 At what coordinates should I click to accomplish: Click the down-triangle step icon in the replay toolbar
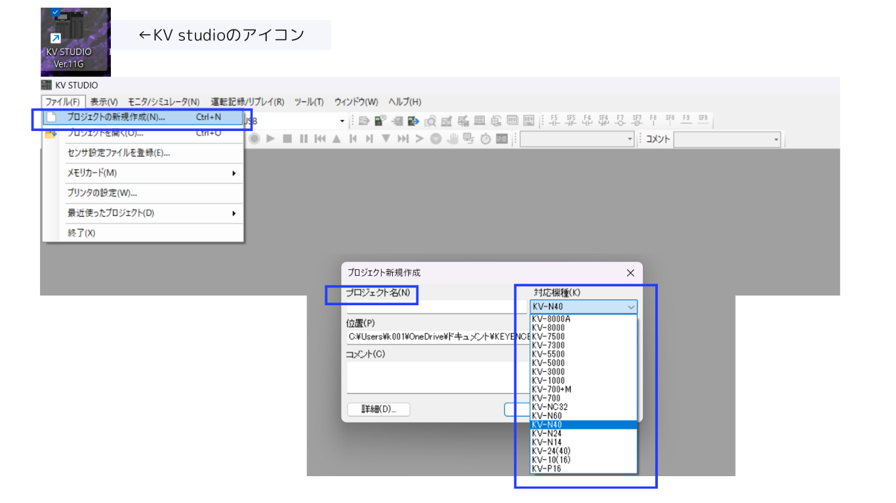[x=386, y=139]
